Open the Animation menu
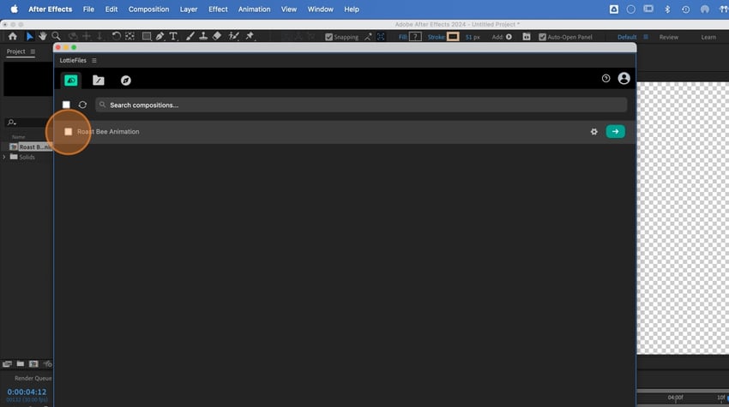This screenshot has height=407, width=729. (254, 9)
